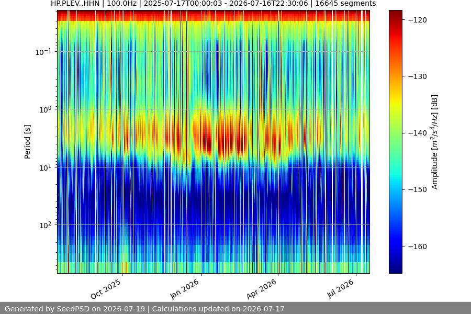Click the 10⁰ period tick label
This screenshot has width=471, height=314.
(x=45, y=109)
